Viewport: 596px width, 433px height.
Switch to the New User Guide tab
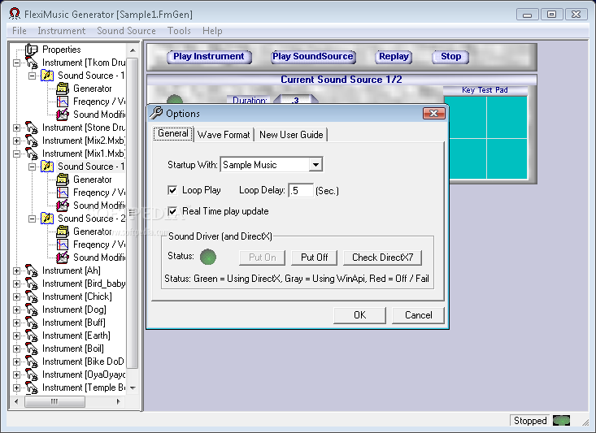tap(291, 135)
